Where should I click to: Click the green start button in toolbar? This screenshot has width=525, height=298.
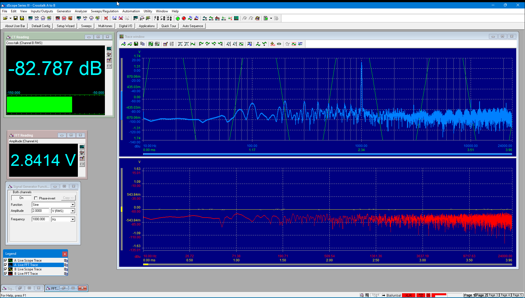(x=178, y=18)
